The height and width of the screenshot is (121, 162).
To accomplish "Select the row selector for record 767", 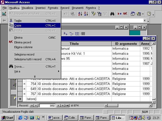I will click(20, 94).
